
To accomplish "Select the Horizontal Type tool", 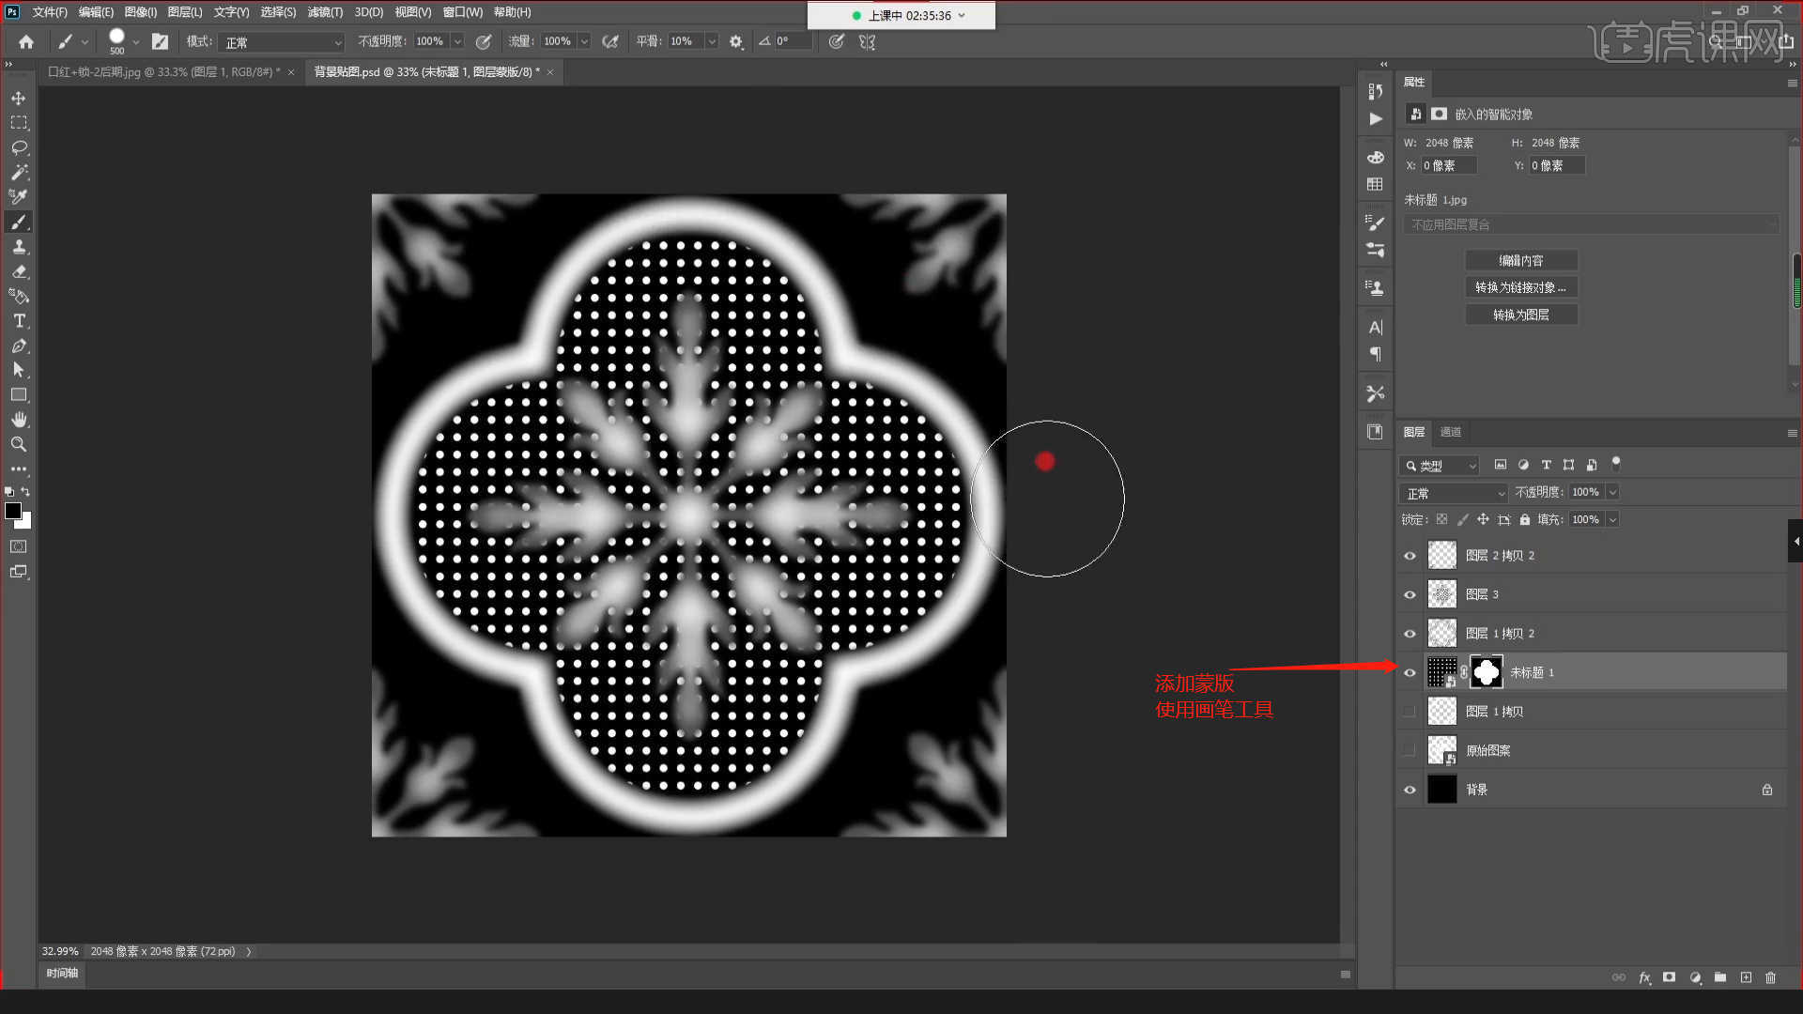I will [19, 321].
